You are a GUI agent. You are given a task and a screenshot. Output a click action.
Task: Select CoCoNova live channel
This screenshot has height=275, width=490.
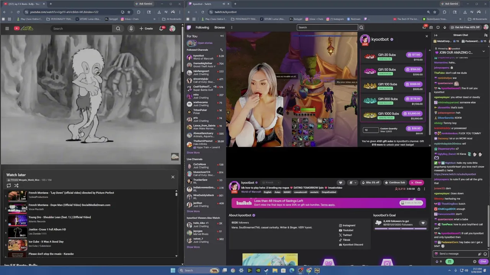pos(205,165)
